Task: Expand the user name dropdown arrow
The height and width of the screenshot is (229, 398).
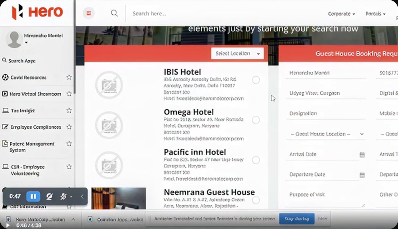Action: tap(26, 43)
